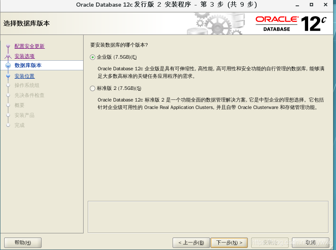Minimize the Oracle installer window

[x=297, y=5]
